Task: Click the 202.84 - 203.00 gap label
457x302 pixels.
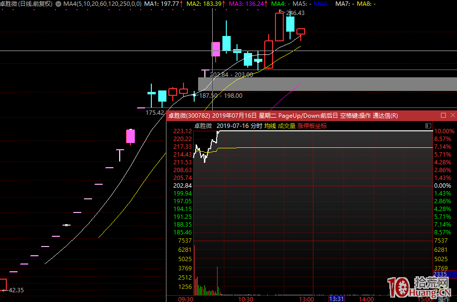Action: pos(231,74)
